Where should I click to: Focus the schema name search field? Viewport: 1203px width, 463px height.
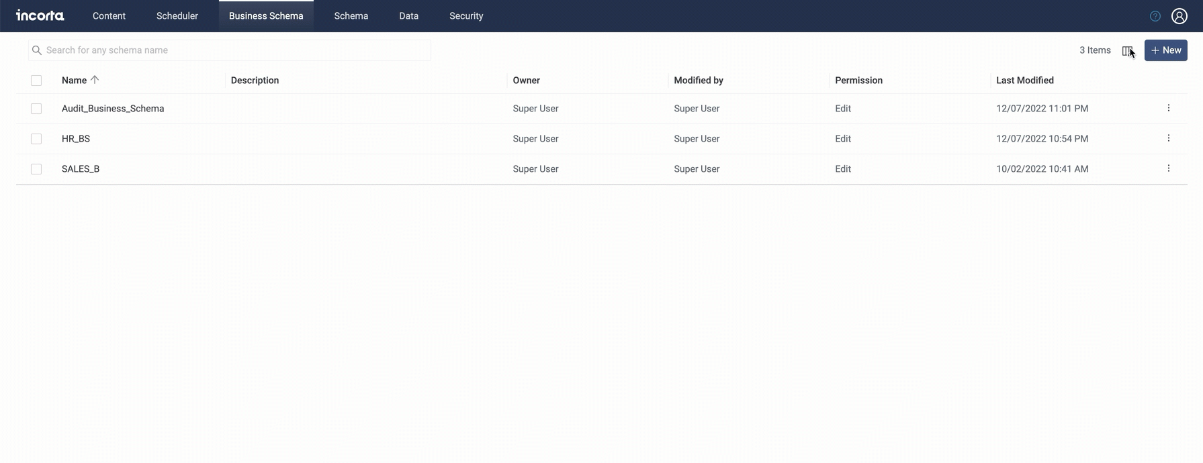click(x=230, y=50)
